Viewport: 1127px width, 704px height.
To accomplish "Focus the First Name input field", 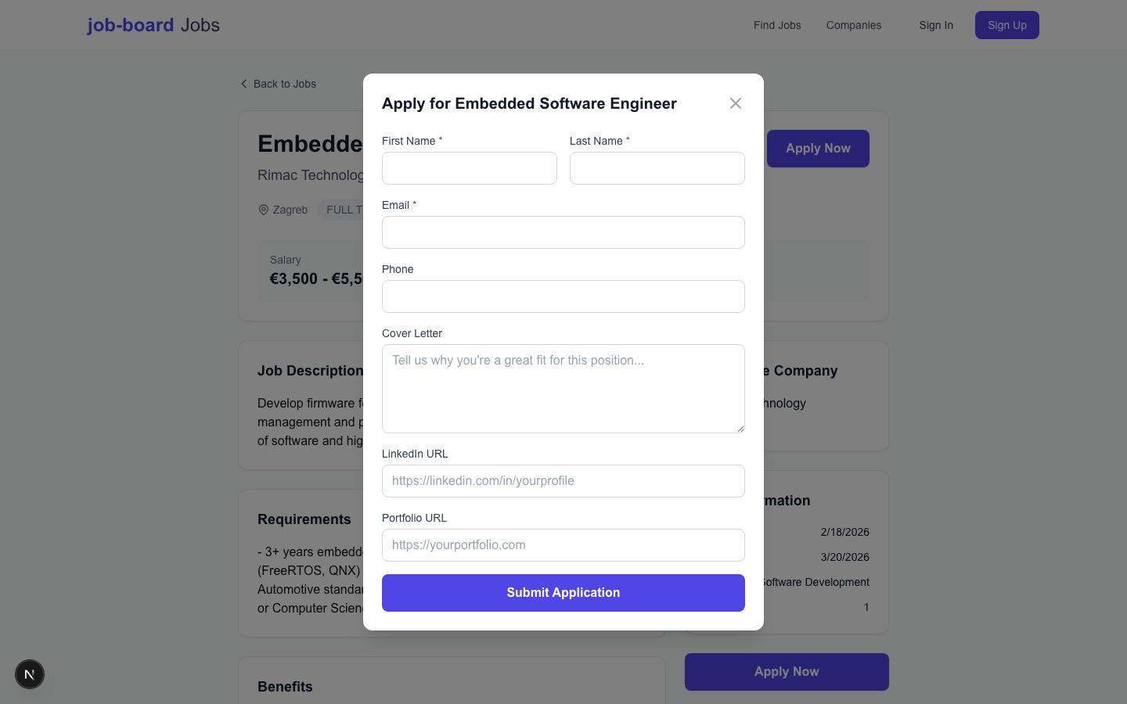I will tap(469, 167).
